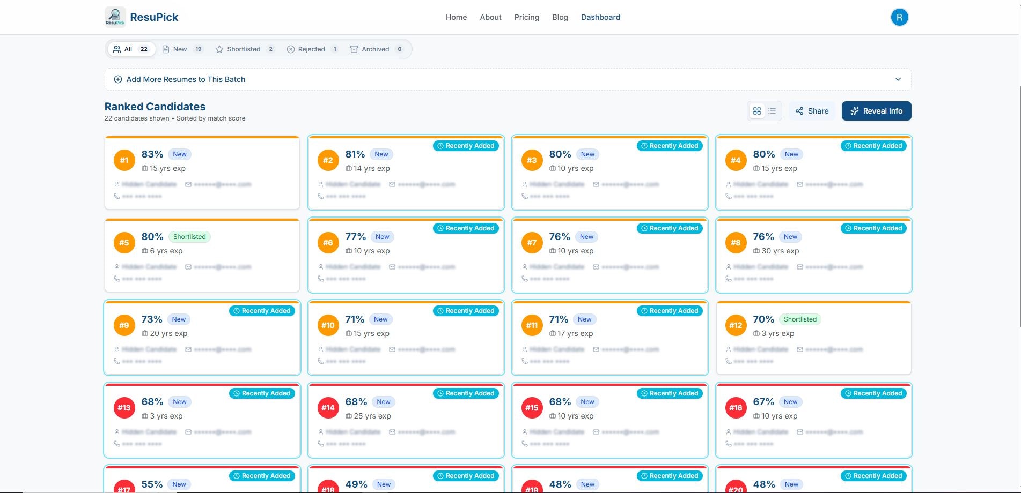
Task: Click the Dashboard navigation link
Action: click(x=600, y=17)
